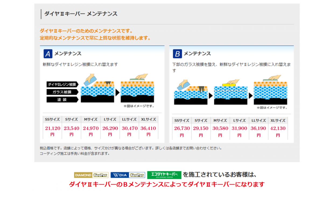Click the B メンテナンス title text
This screenshot has height=203, width=323.
197,54
